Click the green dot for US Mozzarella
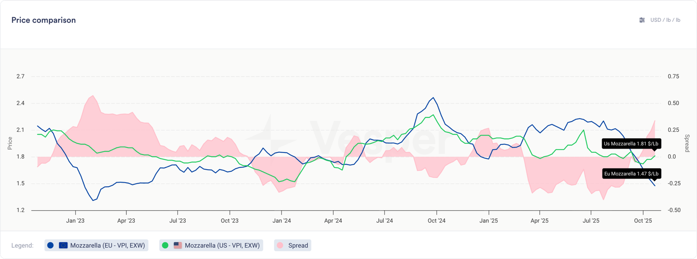This screenshot has width=697, height=259. [x=165, y=245]
